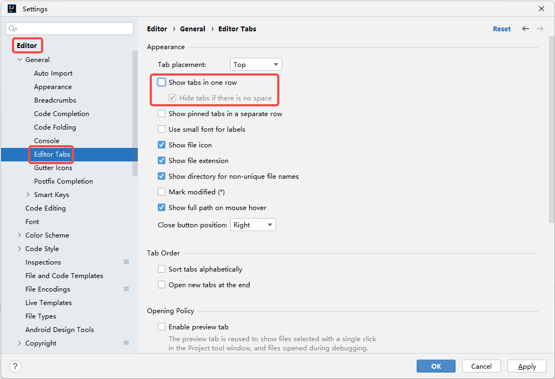Uncheck Show directory for non-unique file names
555x379 pixels.
coord(162,176)
